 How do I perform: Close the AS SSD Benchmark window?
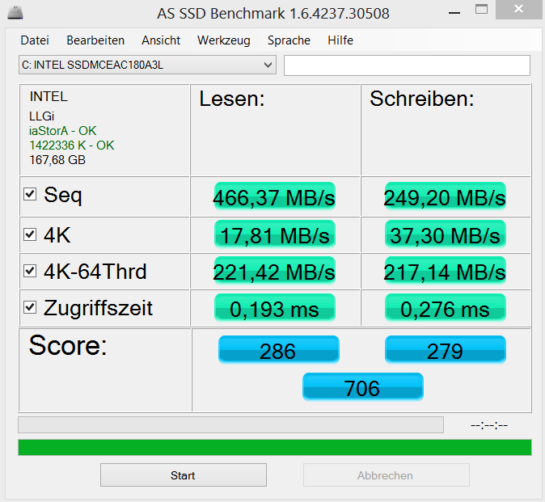click(x=518, y=10)
